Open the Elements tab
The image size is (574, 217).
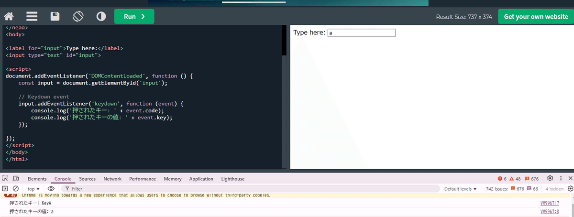[x=37, y=179]
